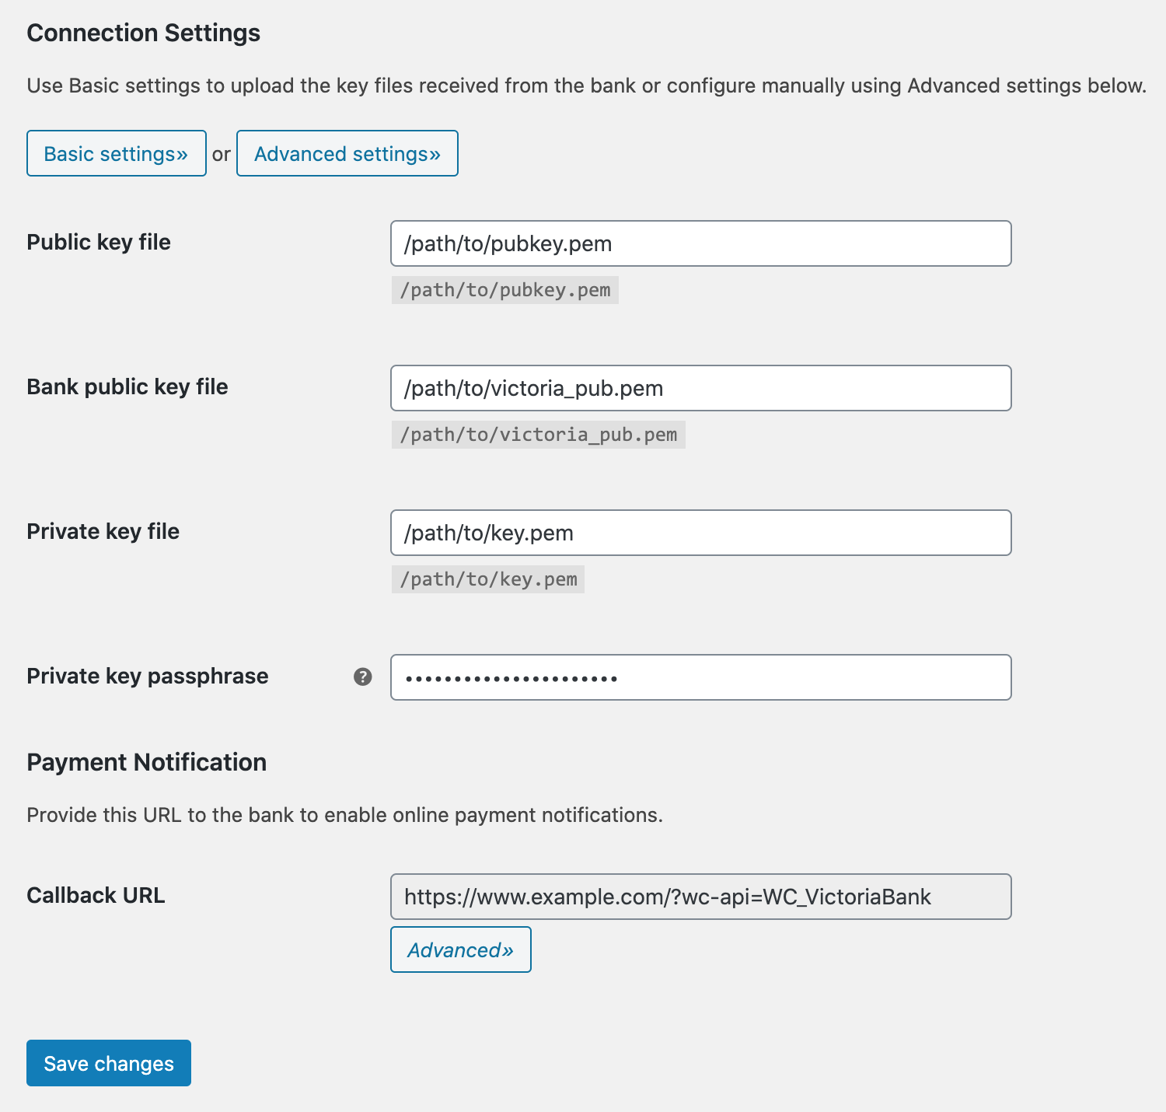Expand the Advanced settings section
The height and width of the screenshot is (1112, 1166).
click(x=347, y=153)
